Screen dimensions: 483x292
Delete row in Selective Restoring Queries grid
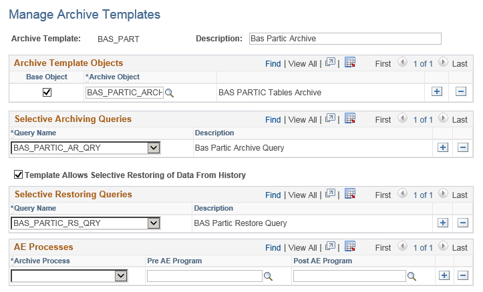point(464,223)
